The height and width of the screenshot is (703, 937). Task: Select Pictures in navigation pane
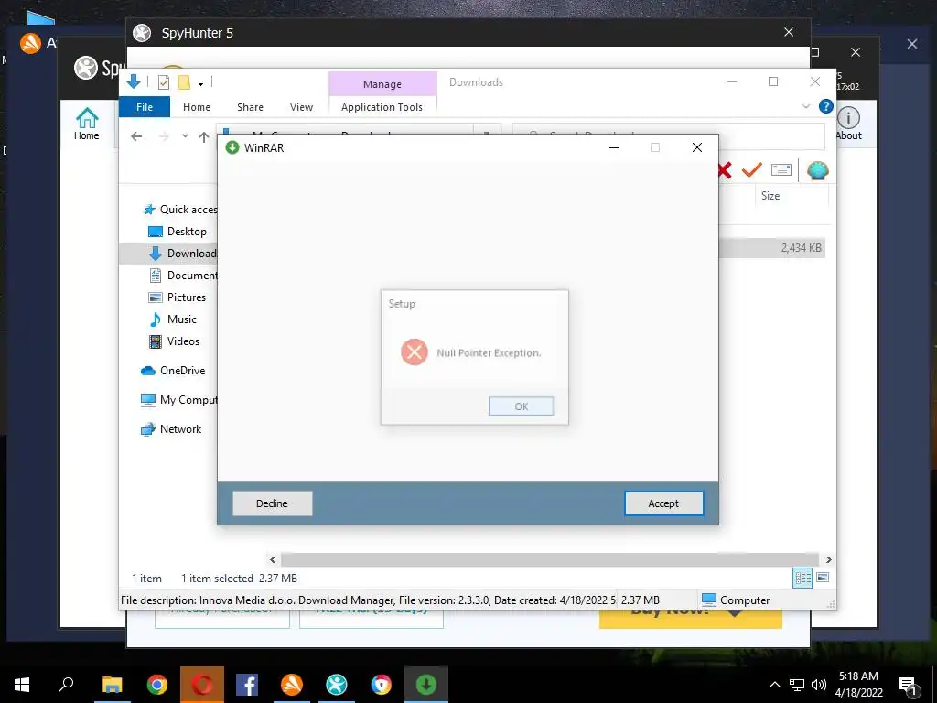click(177, 297)
